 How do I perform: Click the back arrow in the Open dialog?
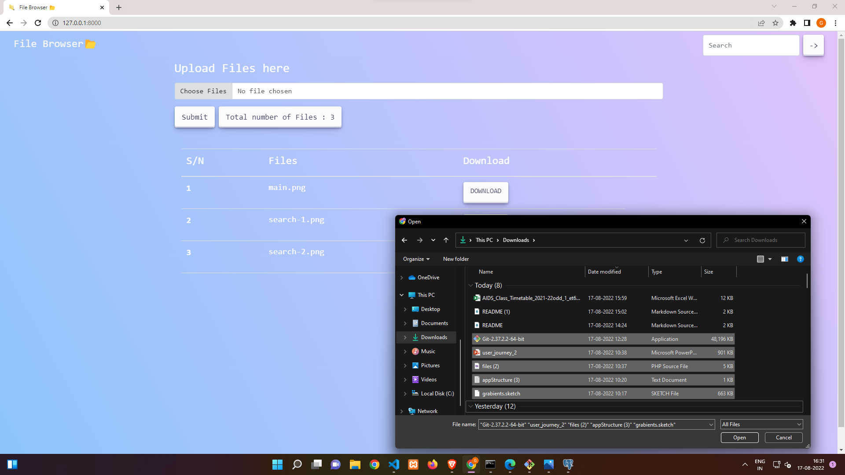click(x=404, y=240)
